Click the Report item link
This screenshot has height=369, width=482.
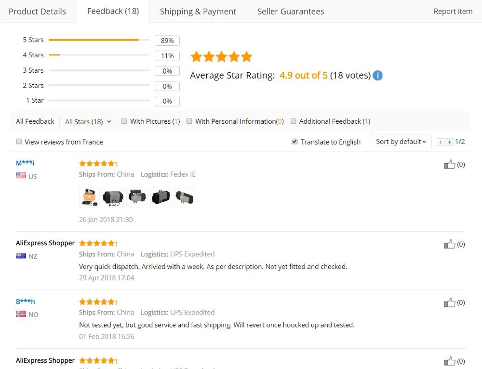click(x=453, y=12)
